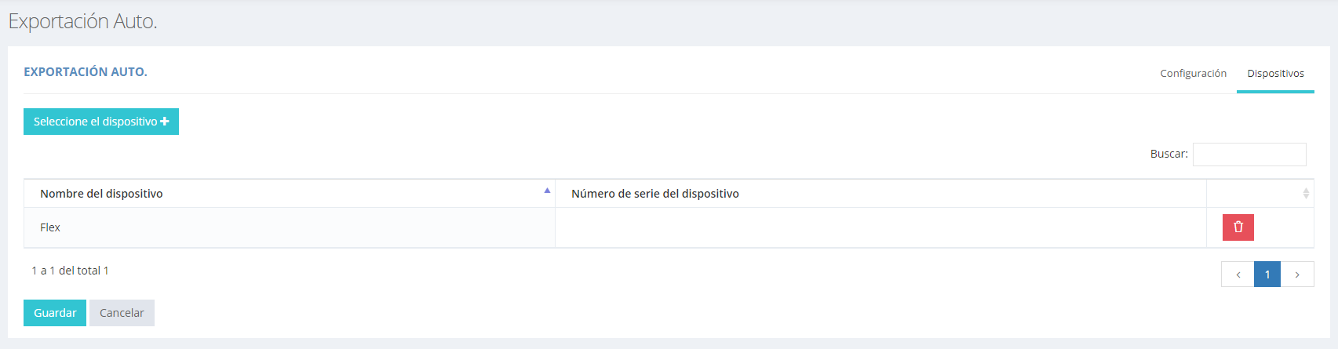
Task: Select the Flex device row
Action: pyautogui.click(x=50, y=227)
